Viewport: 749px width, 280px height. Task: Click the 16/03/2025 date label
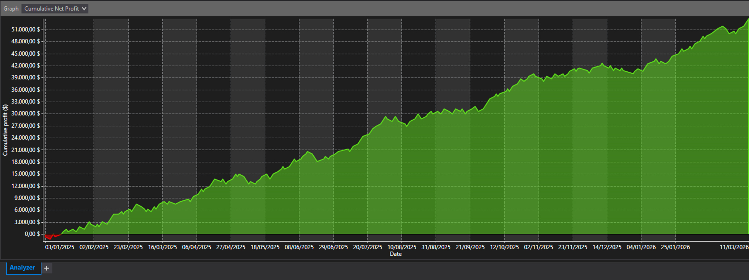162,247
